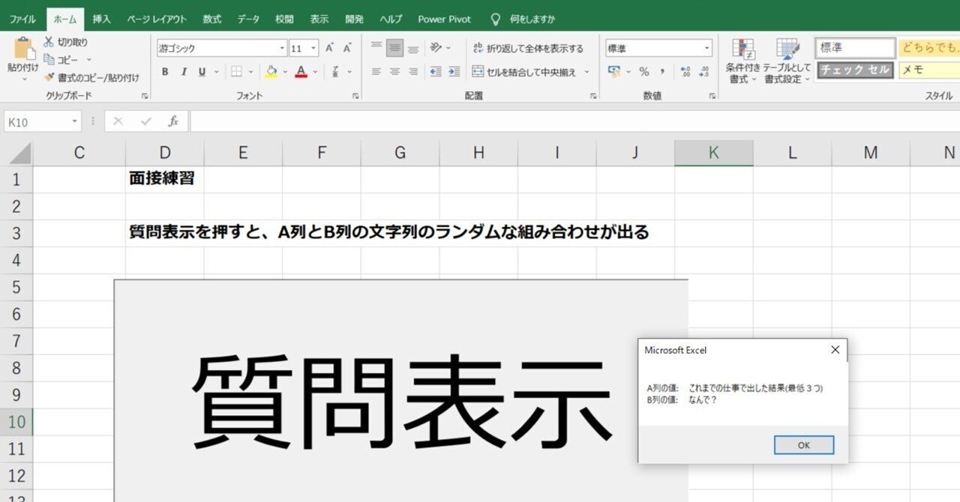Click OK in the Microsoft Excel dialog
The height and width of the screenshot is (502, 960).
803,444
